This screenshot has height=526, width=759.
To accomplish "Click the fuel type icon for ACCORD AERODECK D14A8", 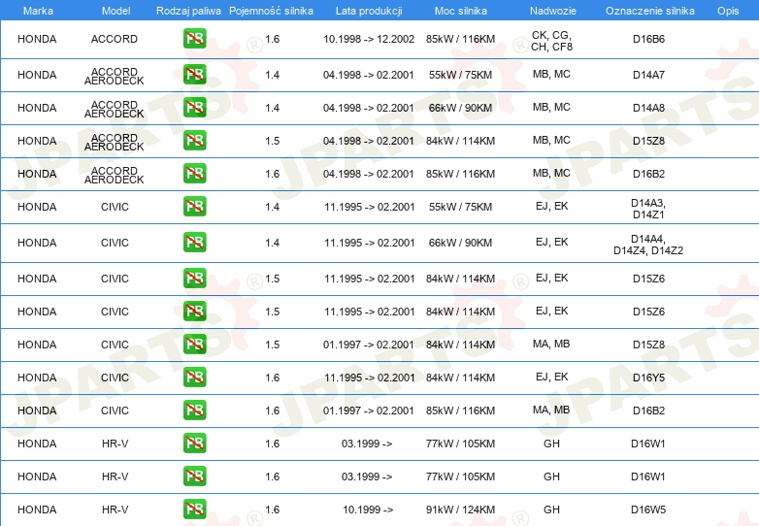I will pos(194,108).
